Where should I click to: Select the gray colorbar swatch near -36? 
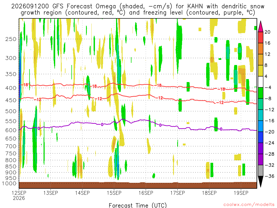click(260, 171)
